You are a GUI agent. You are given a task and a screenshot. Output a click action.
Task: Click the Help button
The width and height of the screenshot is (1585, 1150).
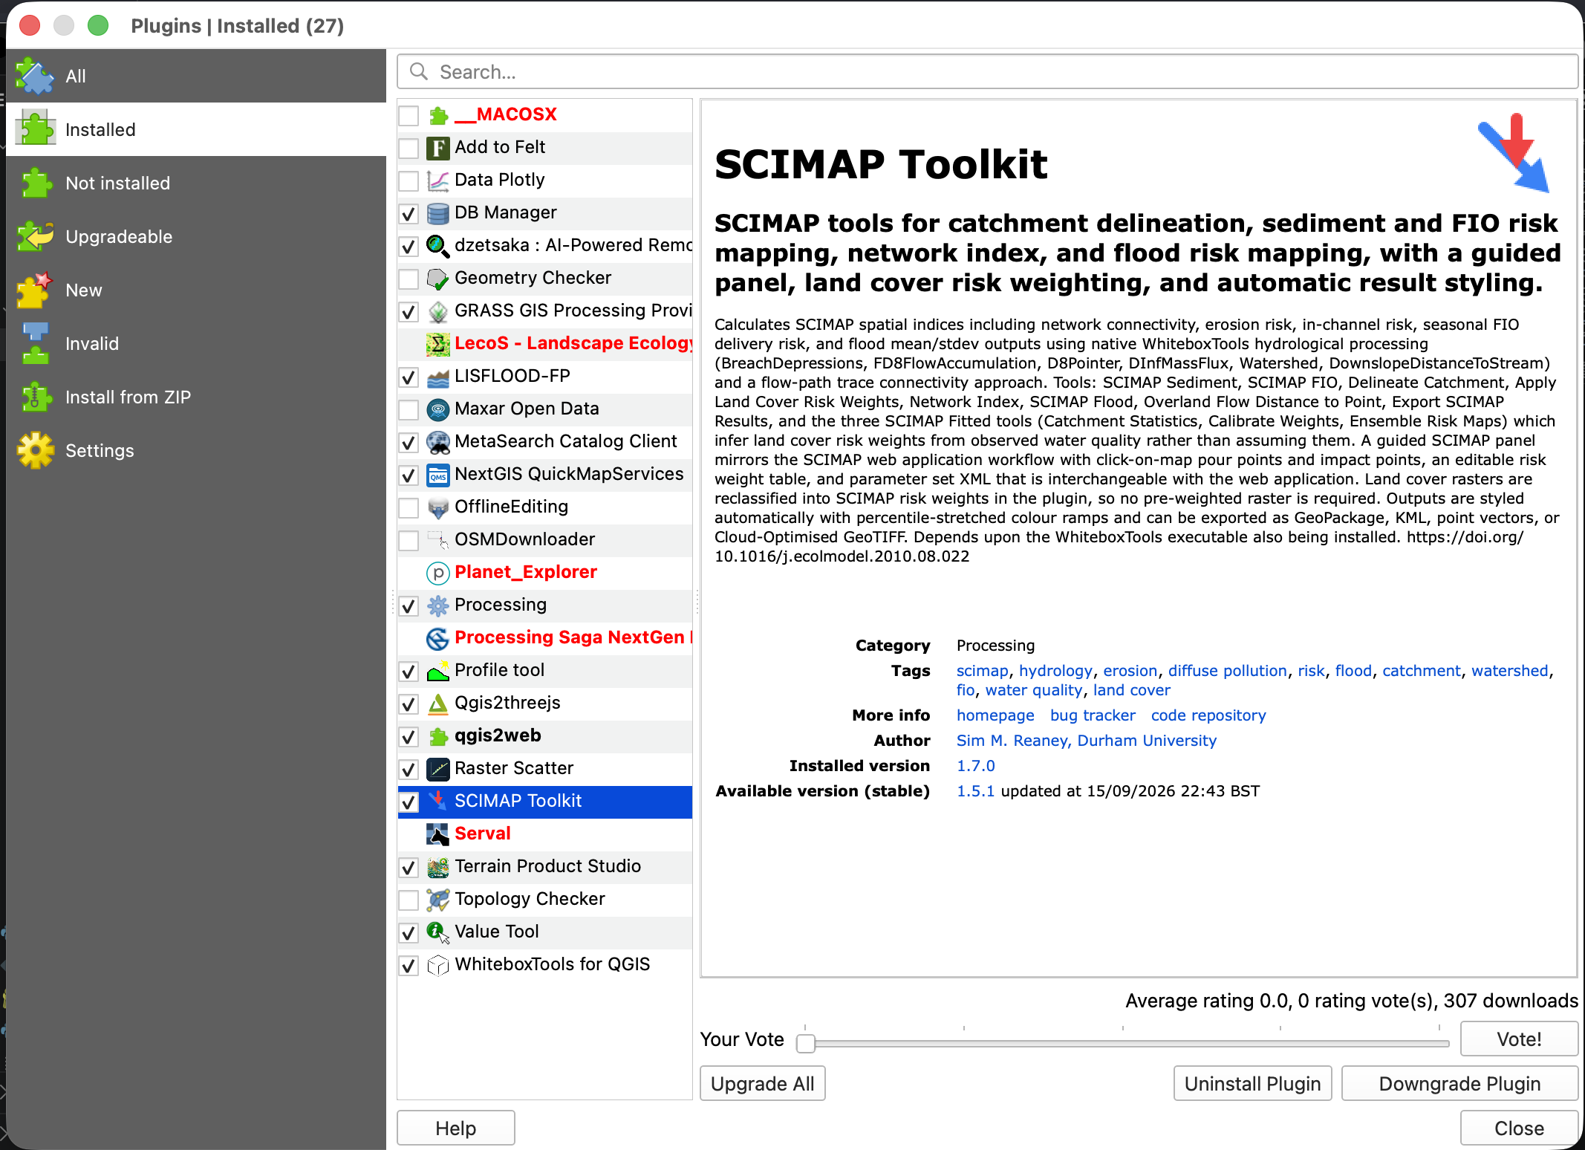455,1128
